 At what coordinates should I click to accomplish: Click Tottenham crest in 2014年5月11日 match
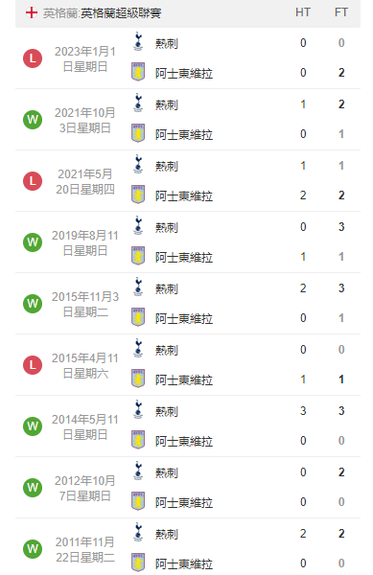point(138,409)
